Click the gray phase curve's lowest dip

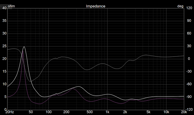click(30, 81)
